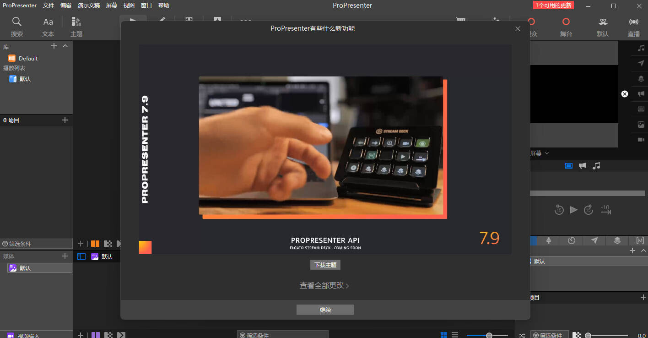The image size is (648, 338).
Task: Click the forward 15 seconds button
Action: 589,210
